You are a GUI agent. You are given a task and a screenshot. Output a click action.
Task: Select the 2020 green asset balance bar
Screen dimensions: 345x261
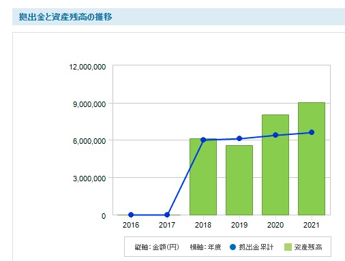(275, 165)
